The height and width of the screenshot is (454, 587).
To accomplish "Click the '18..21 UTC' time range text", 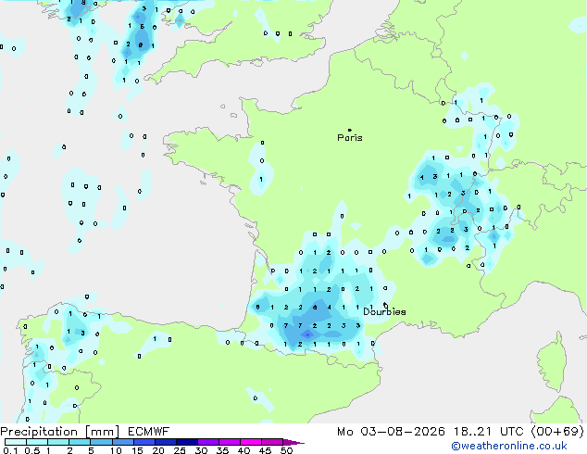I will 489,432.
